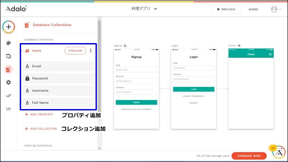Select the Home screen app bar title

[x=251, y=54]
